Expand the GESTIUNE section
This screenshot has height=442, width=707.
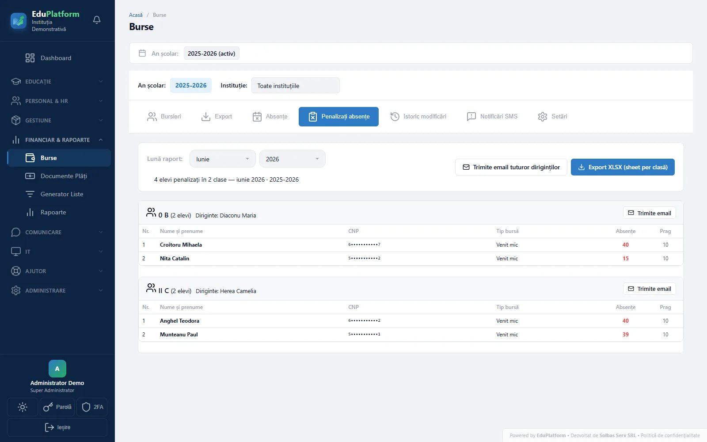[x=57, y=120]
